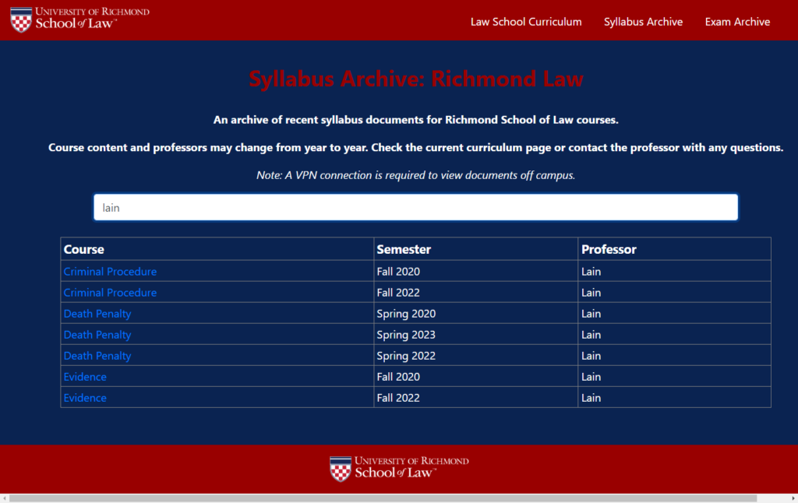Screen dimensions: 798x503
Task: Open the Death Penalty Spring 2023 syllabus link
Action: (x=97, y=335)
